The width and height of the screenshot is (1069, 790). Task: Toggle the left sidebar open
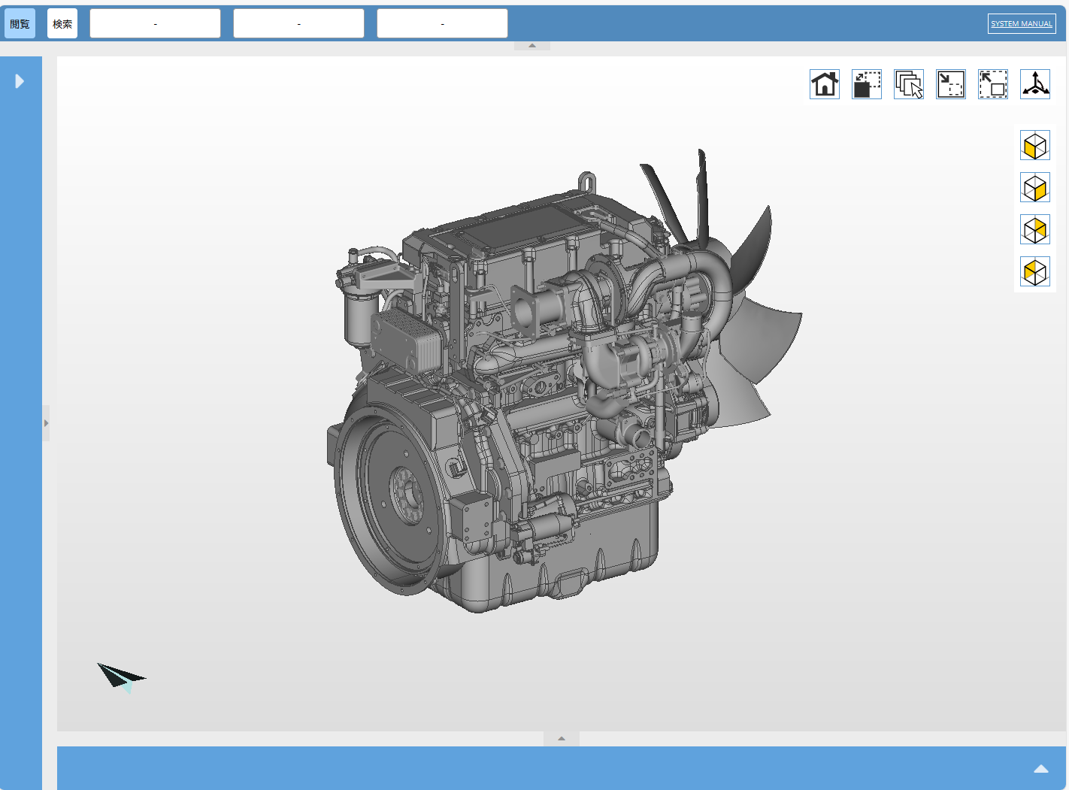(x=20, y=81)
